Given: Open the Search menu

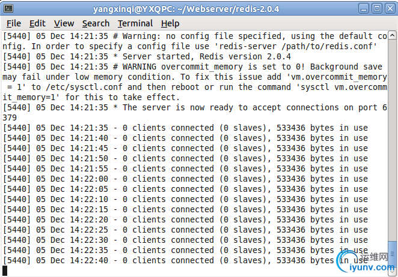Looking at the screenshot, I should coord(96,23).
